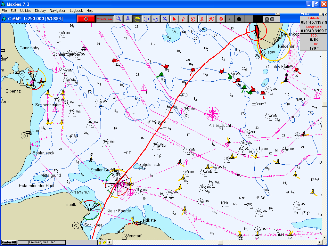
Task: Open the Logbook menu
Action: point(76,11)
